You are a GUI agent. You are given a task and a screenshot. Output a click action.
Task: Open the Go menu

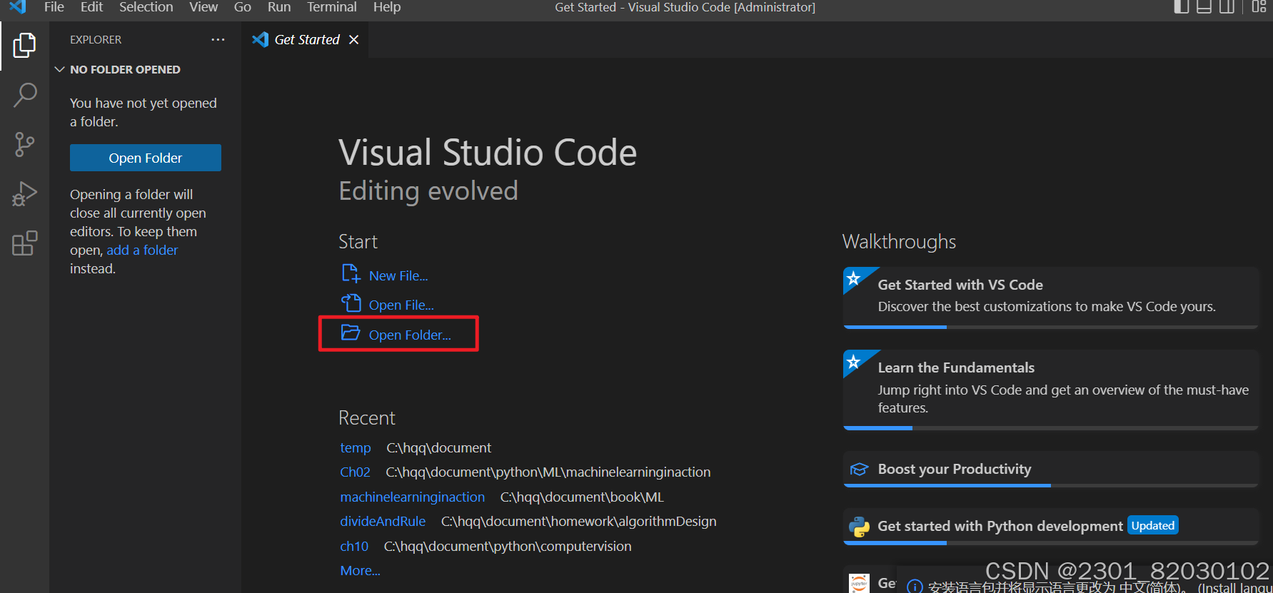pos(243,7)
